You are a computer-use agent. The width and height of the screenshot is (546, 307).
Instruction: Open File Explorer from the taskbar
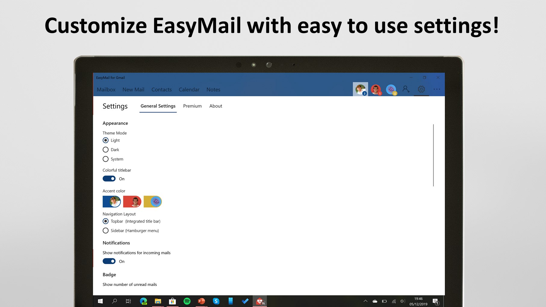tap(158, 301)
